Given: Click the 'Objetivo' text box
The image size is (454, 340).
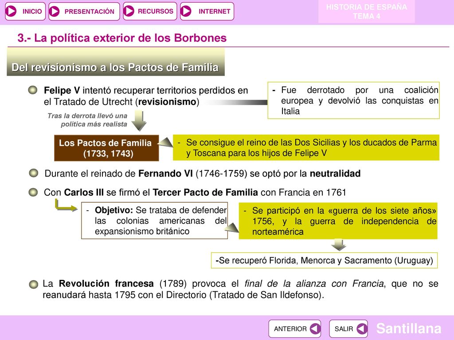Looking at the screenshot, I should tap(154, 220).
